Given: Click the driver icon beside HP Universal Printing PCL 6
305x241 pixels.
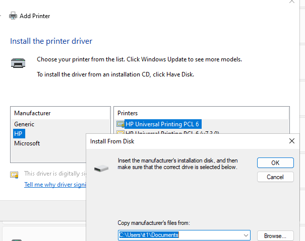Looking at the screenshot, I should point(120,124).
